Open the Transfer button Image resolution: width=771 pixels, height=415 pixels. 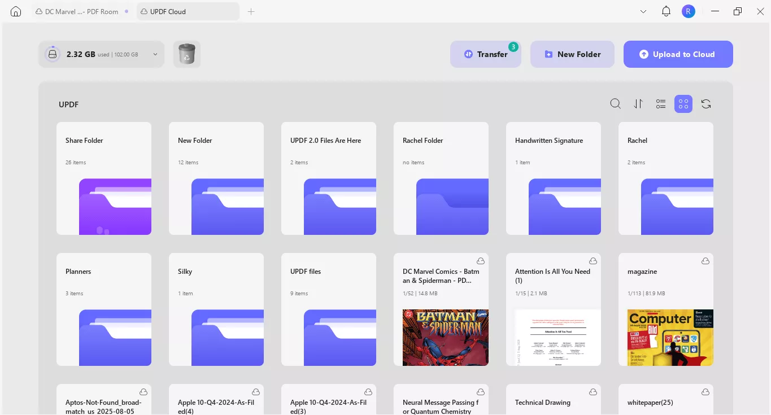click(x=485, y=54)
